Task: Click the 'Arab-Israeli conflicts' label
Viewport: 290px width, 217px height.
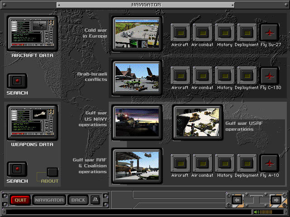Action: (x=92, y=76)
